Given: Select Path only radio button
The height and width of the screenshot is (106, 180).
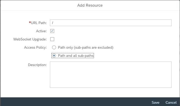Looking at the screenshot, I should 54,47.
